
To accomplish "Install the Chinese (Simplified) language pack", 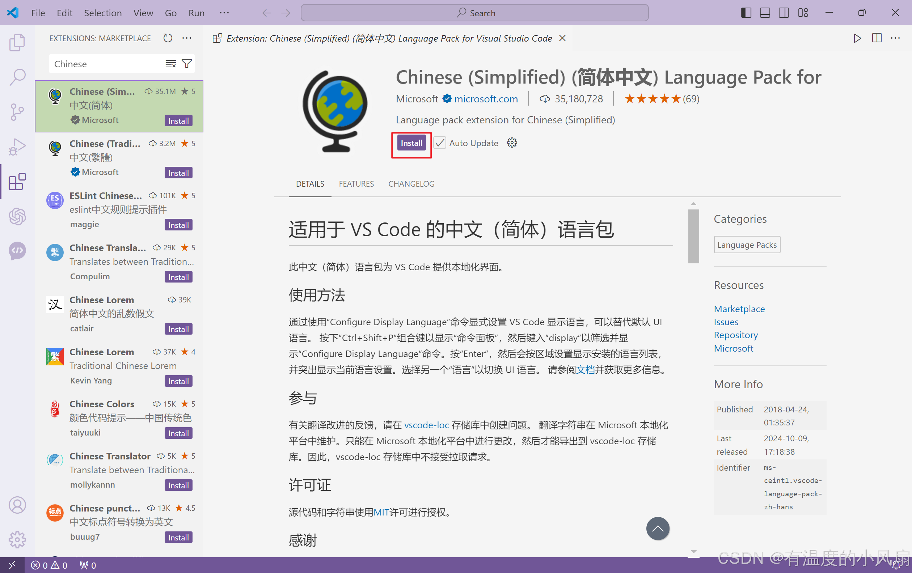I will click(411, 143).
